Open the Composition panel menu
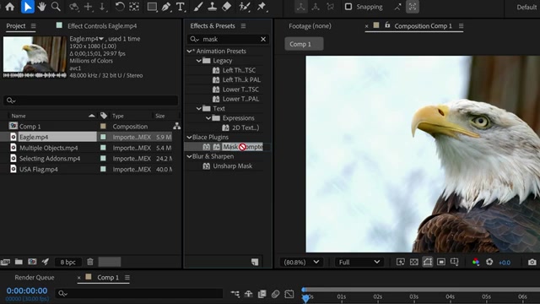540x304 pixels. tap(461, 26)
